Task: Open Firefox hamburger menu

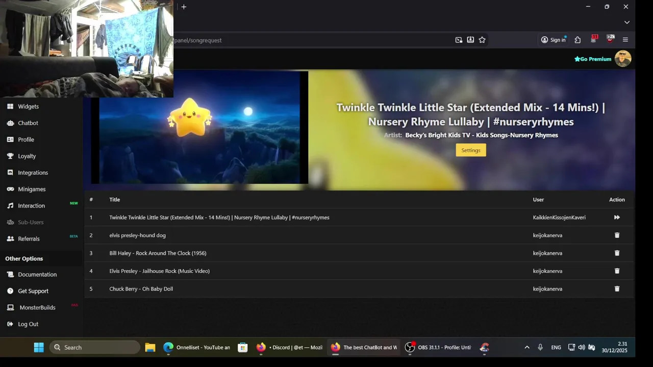Action: (x=625, y=40)
